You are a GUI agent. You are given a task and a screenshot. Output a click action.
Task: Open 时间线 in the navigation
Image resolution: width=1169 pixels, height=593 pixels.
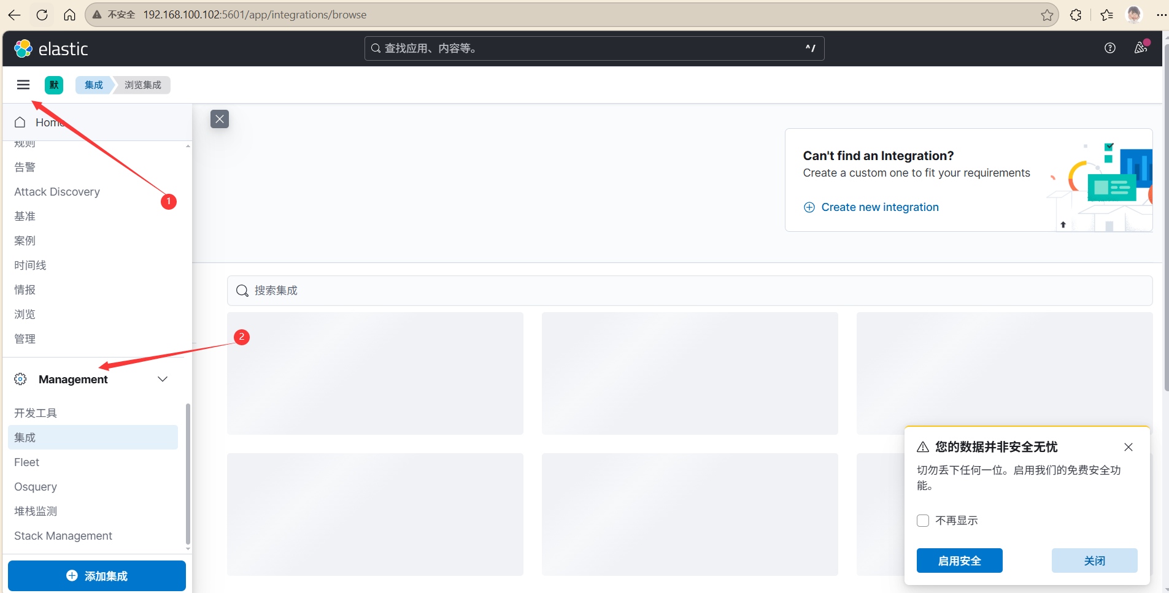point(31,266)
